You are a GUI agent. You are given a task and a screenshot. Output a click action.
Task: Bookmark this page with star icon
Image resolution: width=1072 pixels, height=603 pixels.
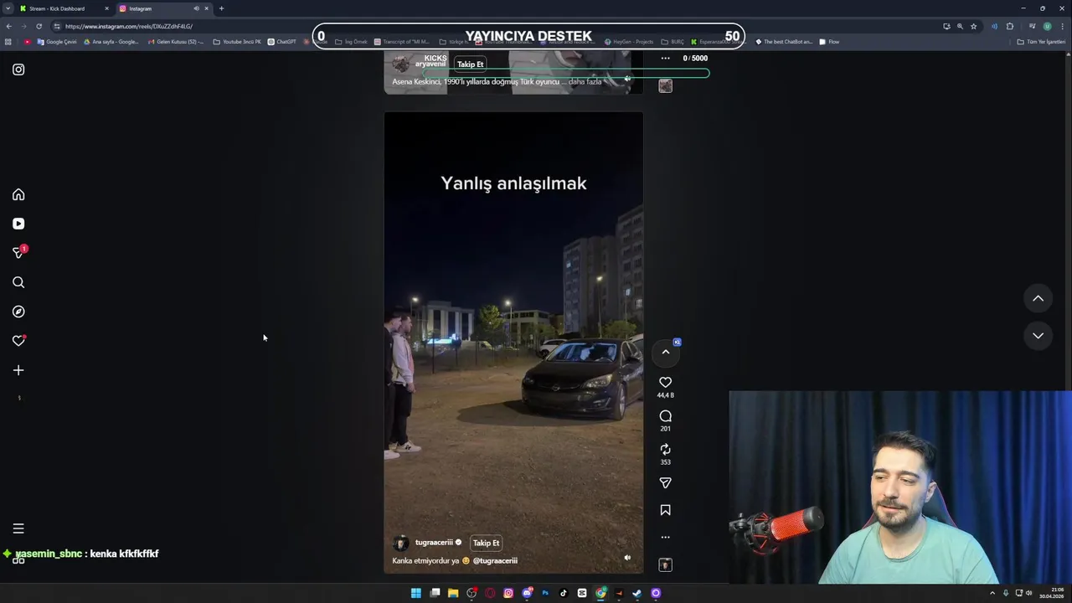click(973, 26)
